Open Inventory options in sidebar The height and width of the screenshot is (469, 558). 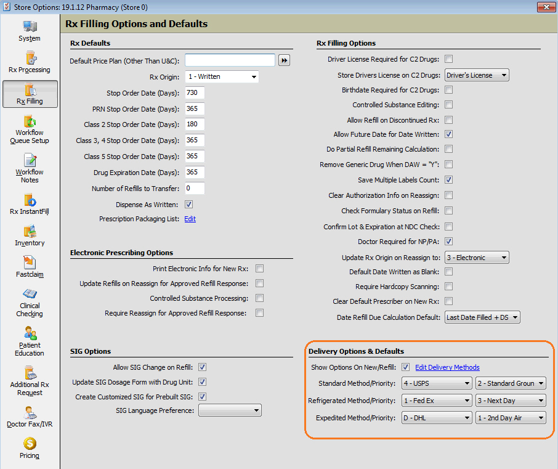coord(30,236)
